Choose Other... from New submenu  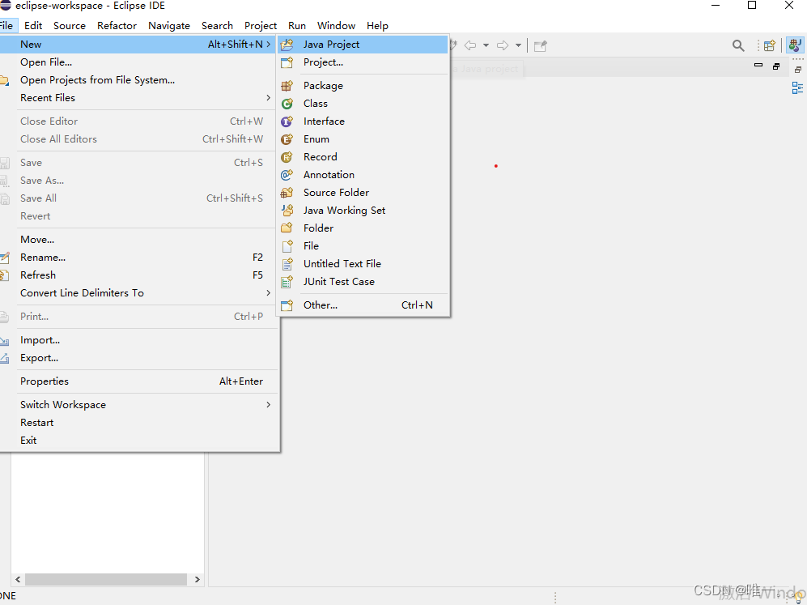coord(363,305)
